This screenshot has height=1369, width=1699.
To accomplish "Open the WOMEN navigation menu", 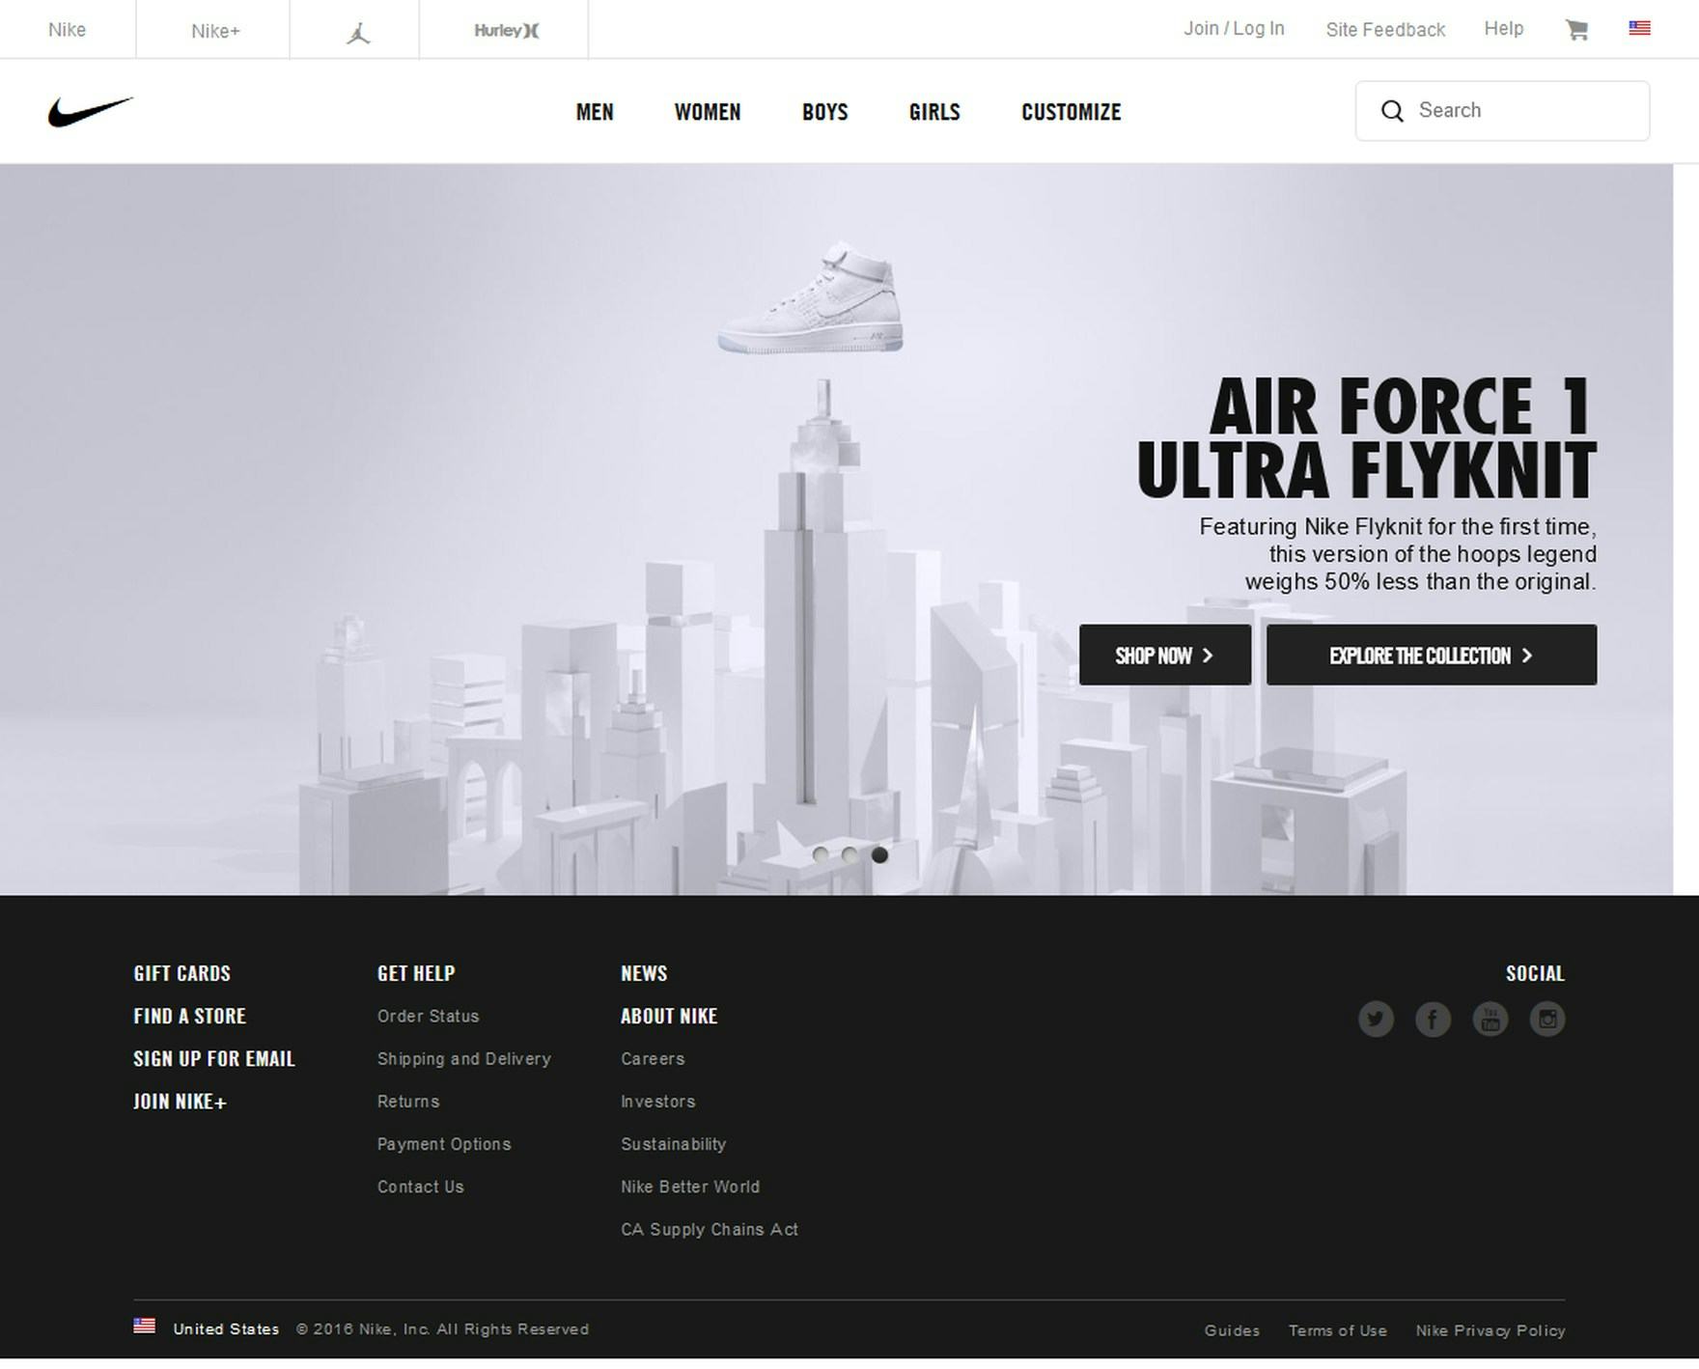I will pyautogui.click(x=708, y=112).
